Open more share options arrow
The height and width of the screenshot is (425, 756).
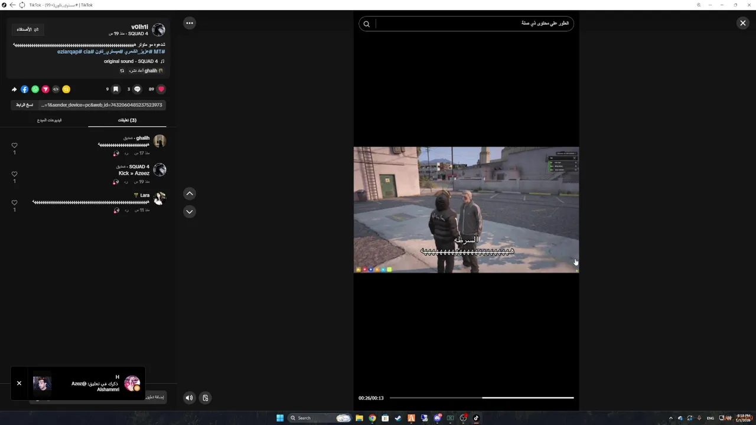pyautogui.click(x=14, y=89)
